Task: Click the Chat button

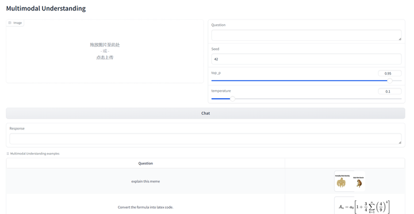Action: coord(205,113)
